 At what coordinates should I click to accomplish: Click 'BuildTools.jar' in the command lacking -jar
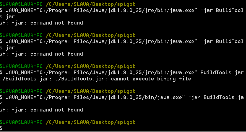click(222, 72)
